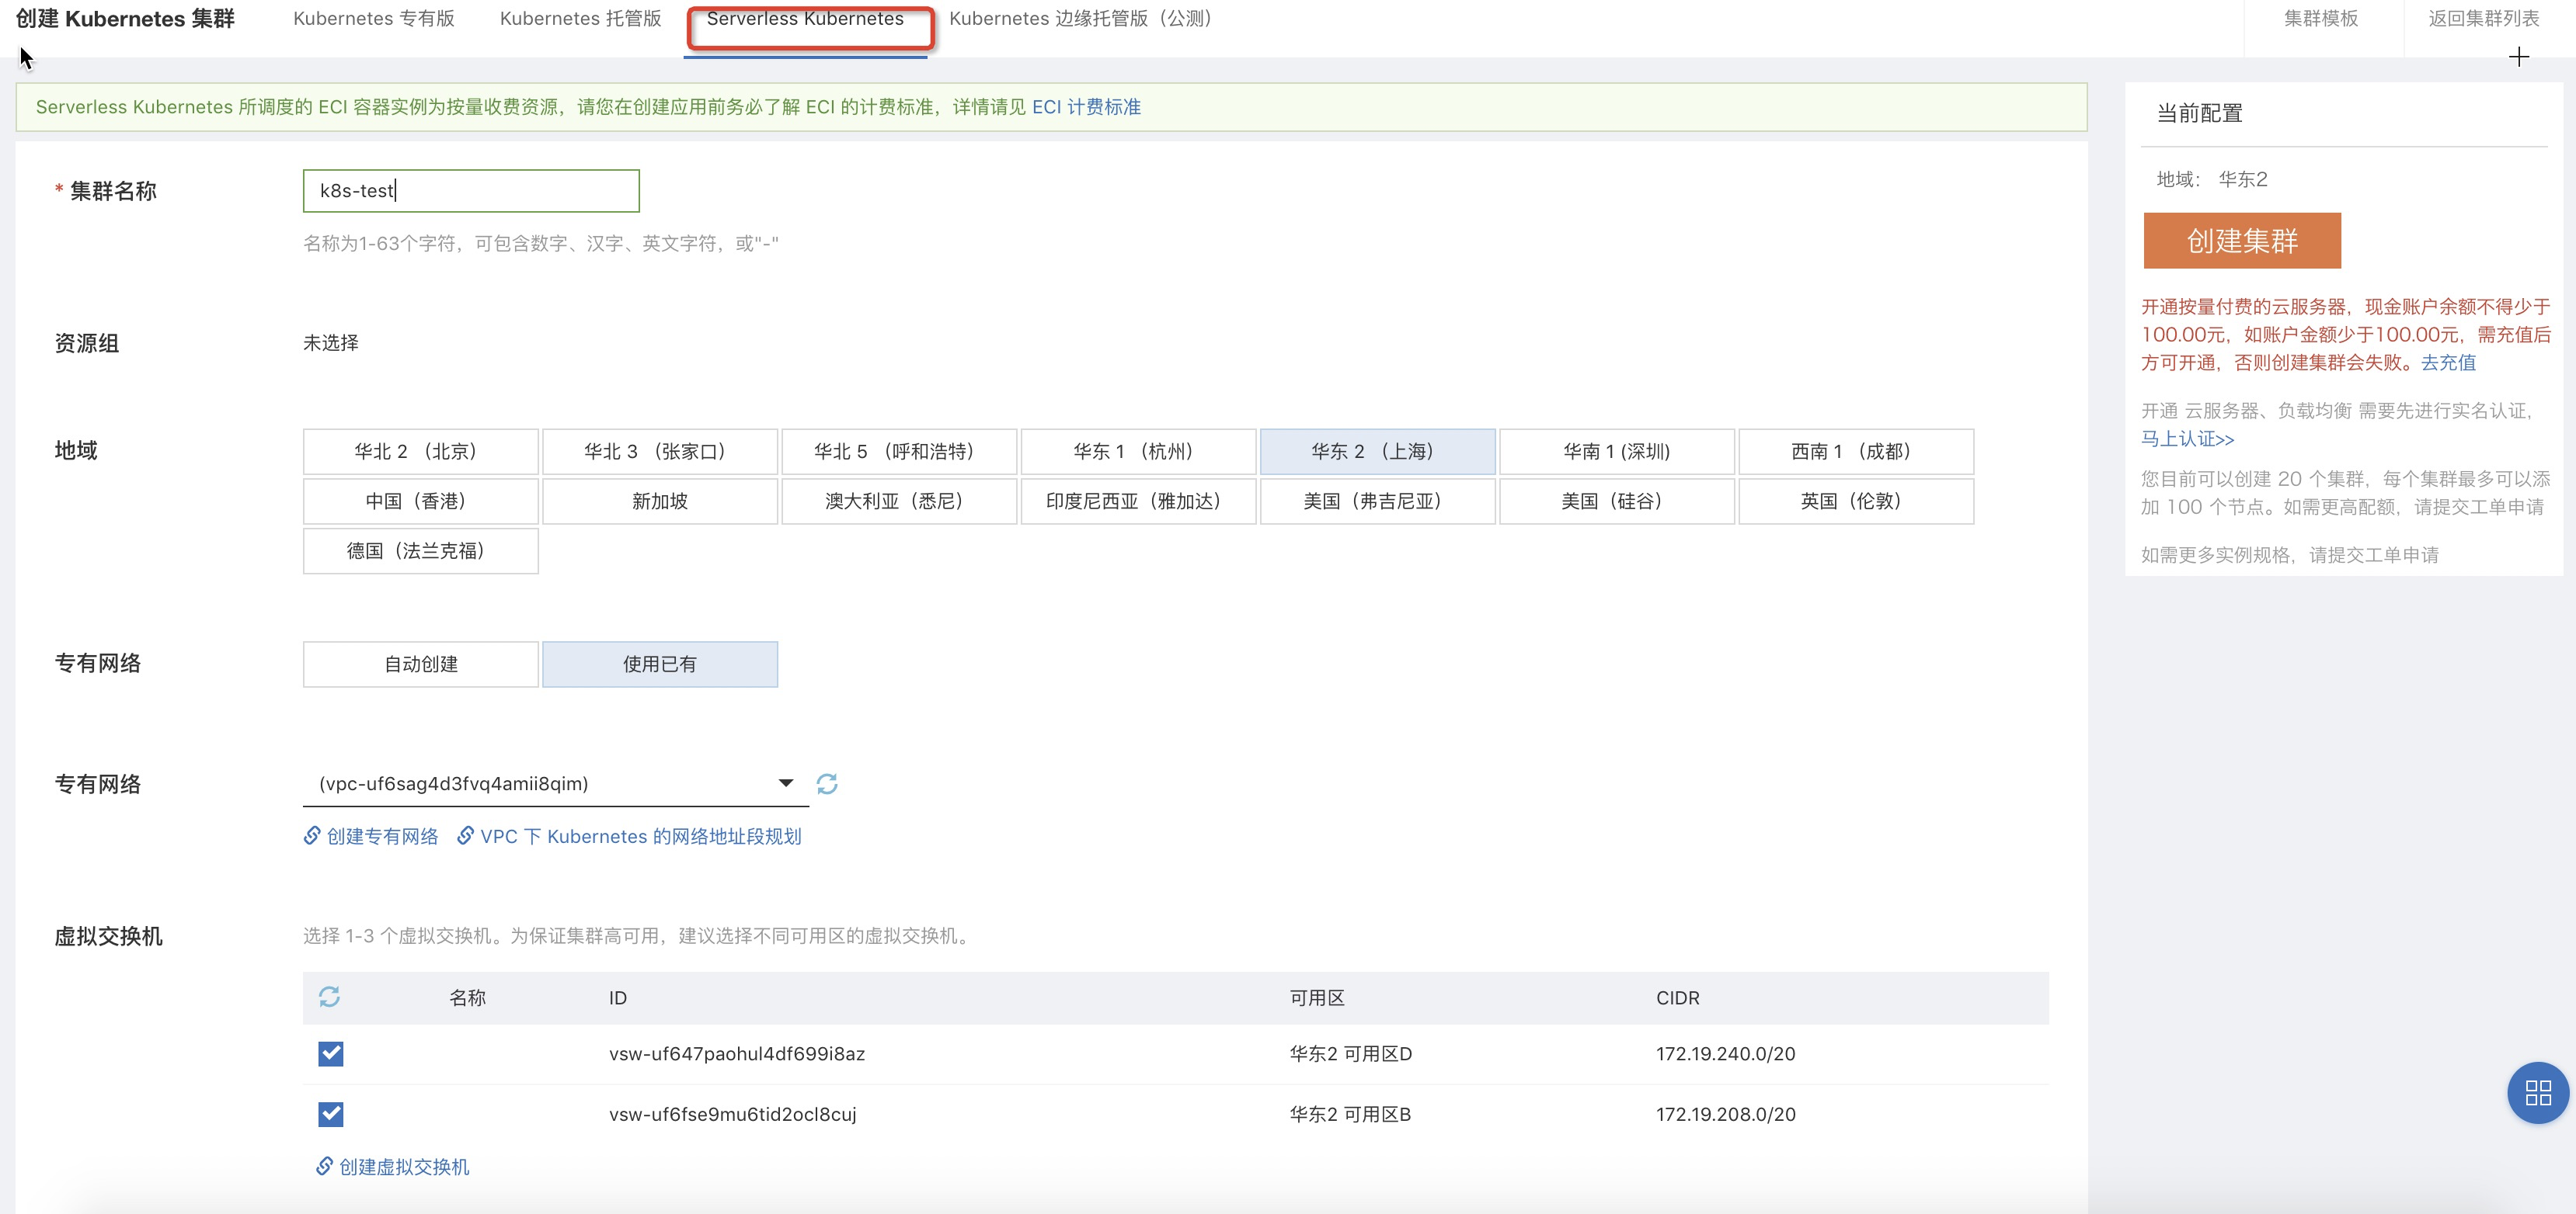Image resolution: width=2576 pixels, height=1214 pixels.
Task: Click 未选择 resource group value
Action: click(331, 343)
